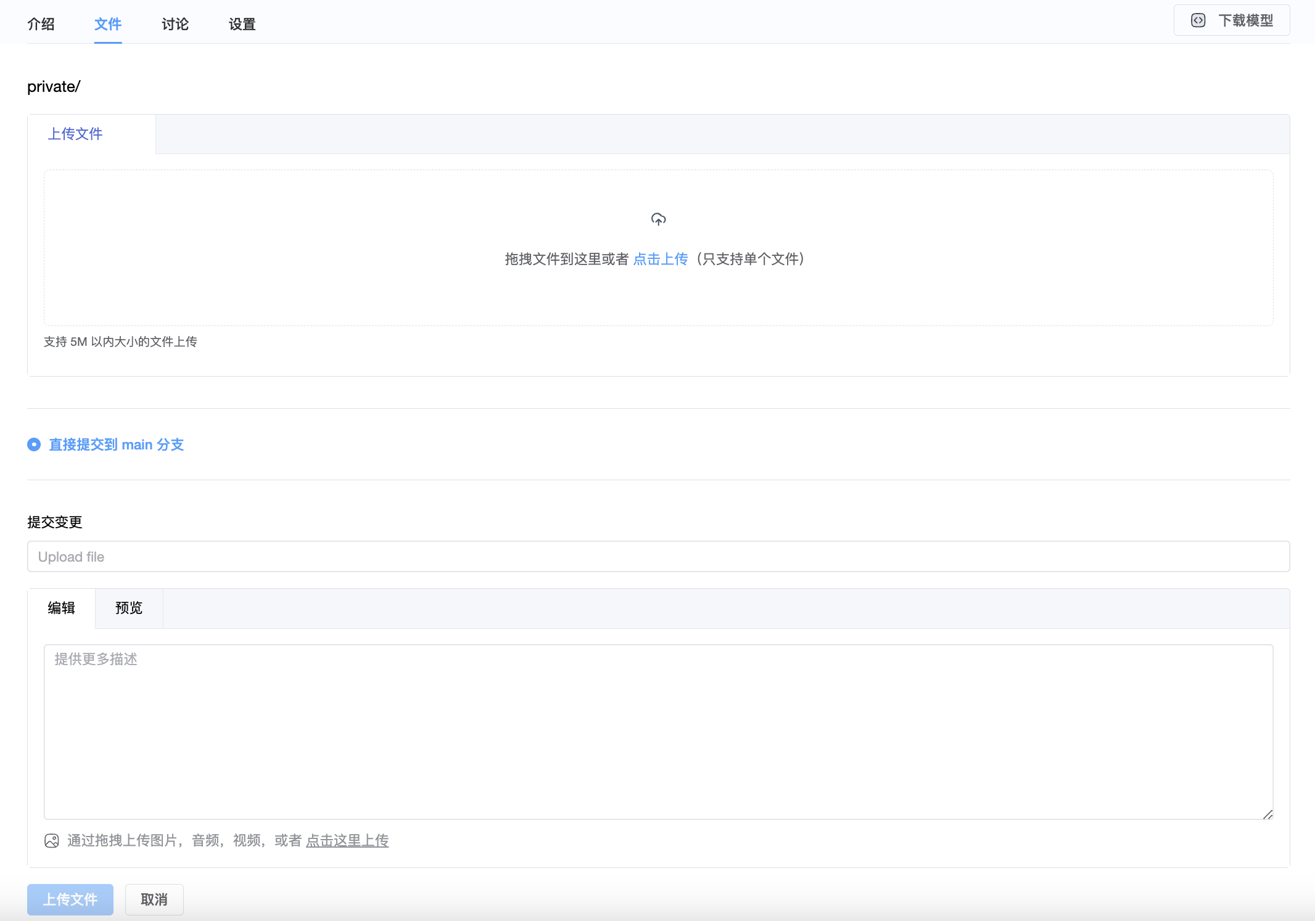Click the blue 上传文件 submit button

point(70,899)
